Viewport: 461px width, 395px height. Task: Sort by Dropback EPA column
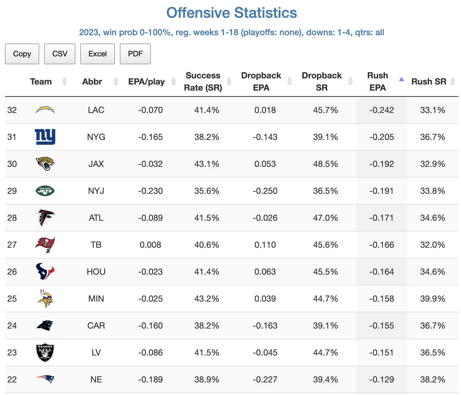click(x=261, y=82)
